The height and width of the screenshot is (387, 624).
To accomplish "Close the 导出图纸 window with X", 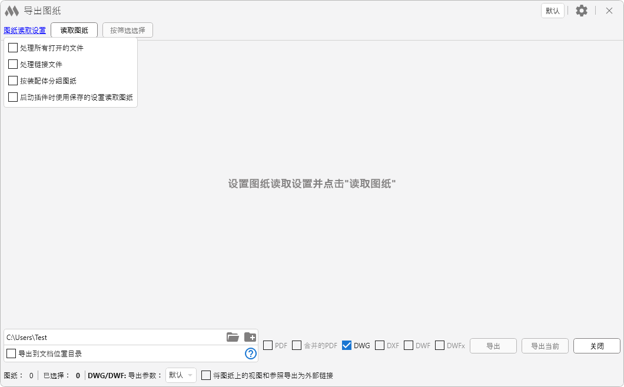I will click(609, 11).
